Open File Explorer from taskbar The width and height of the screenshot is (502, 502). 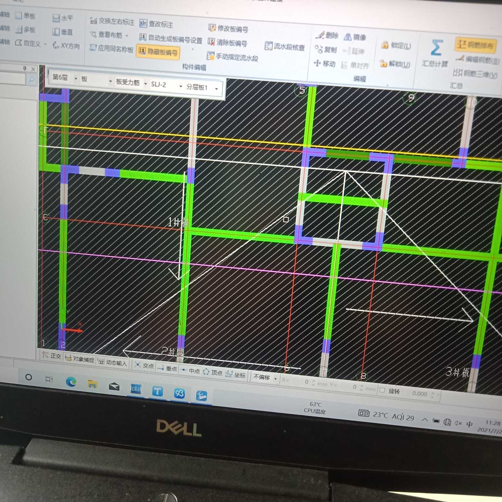coord(92,384)
